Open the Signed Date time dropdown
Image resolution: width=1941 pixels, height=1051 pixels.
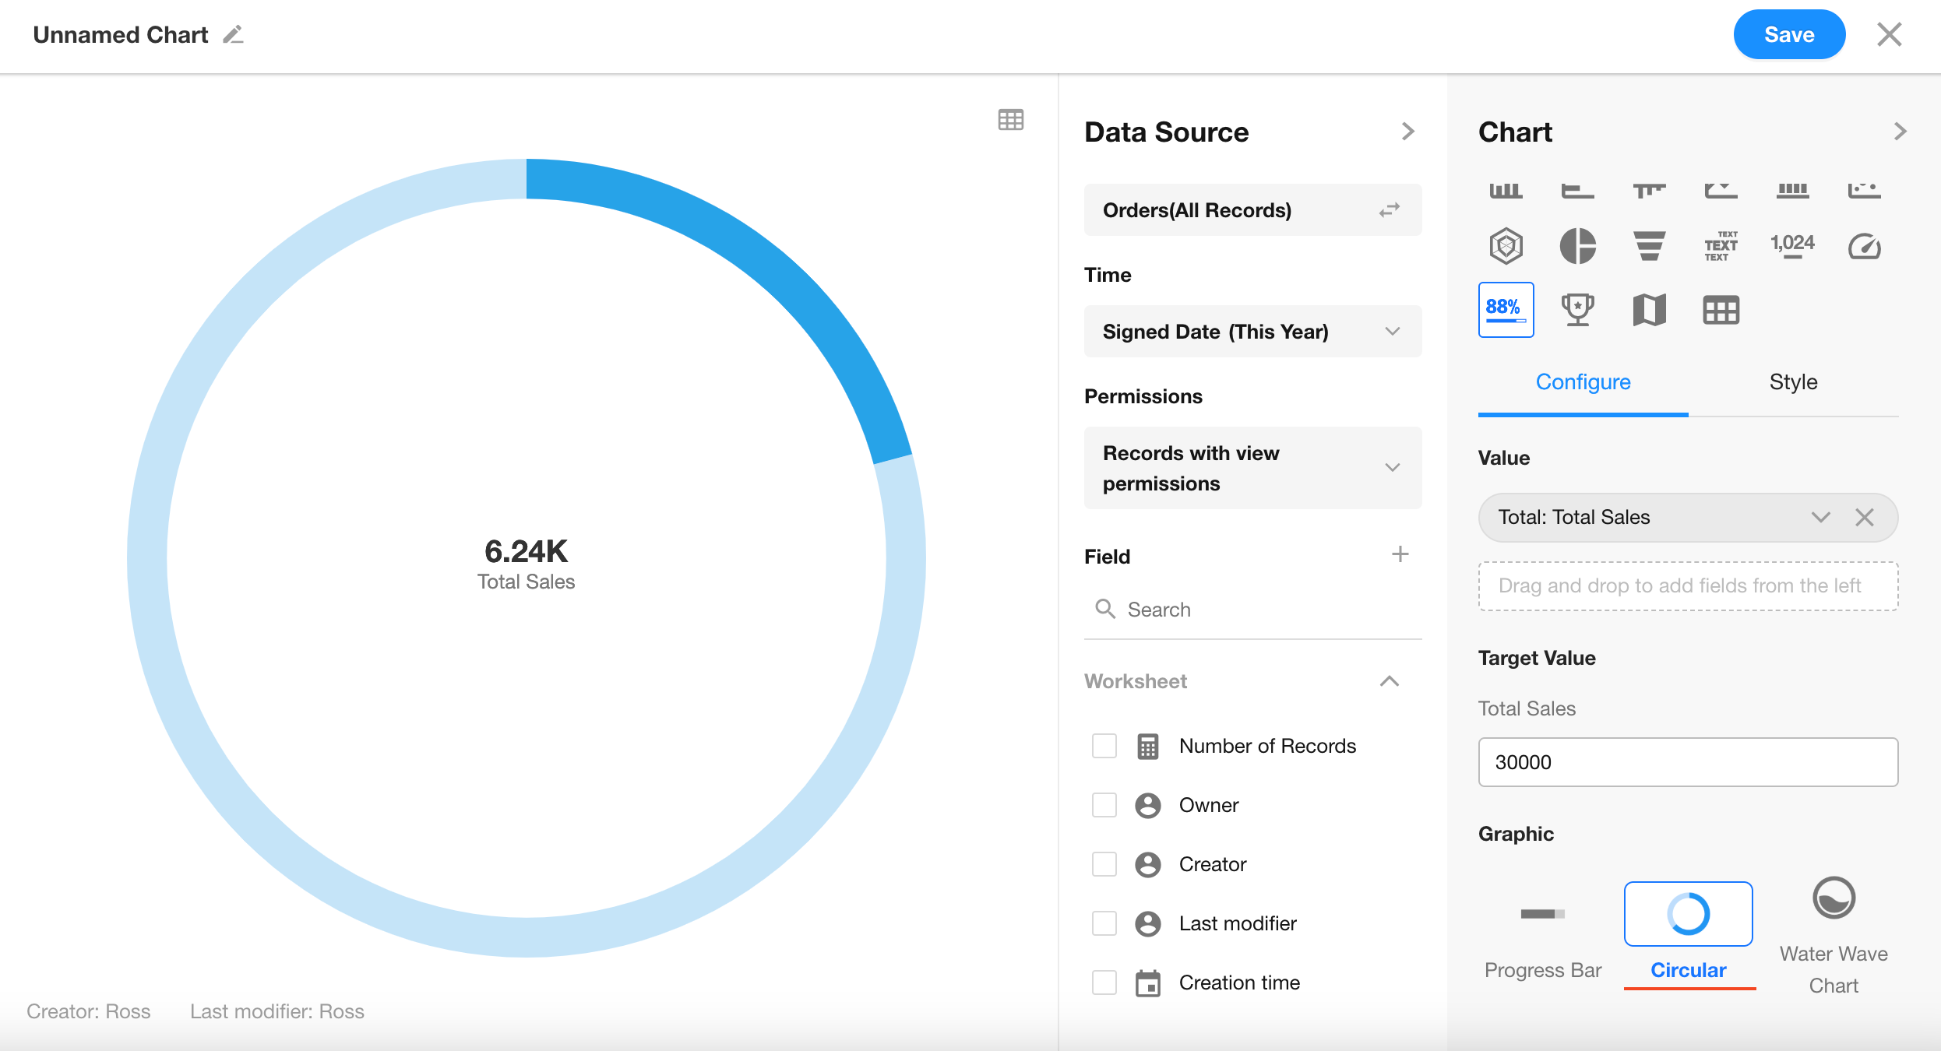point(1252,332)
